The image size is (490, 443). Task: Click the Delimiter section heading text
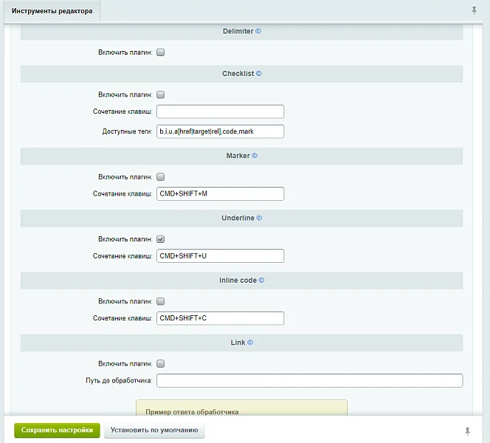point(238,31)
